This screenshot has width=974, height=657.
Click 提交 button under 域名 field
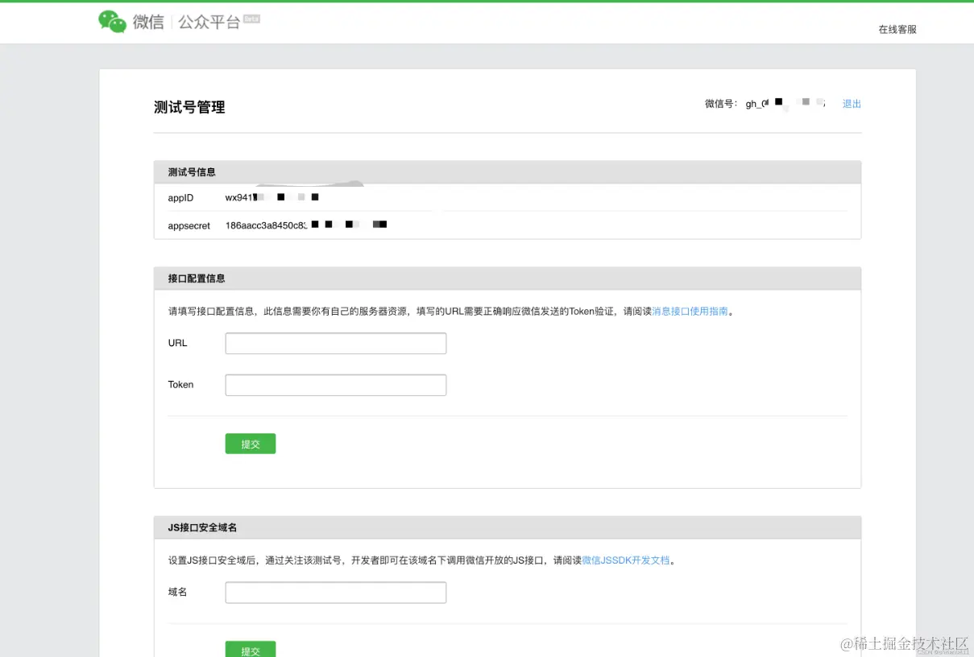coord(251,650)
